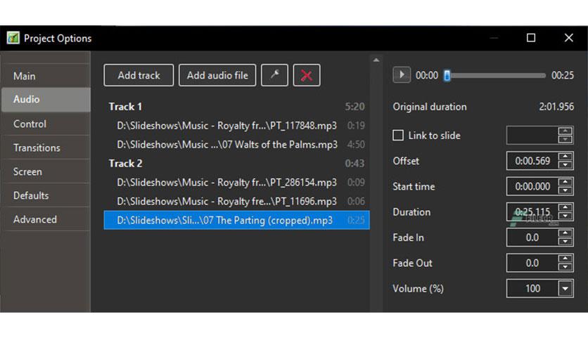588x340 pixels.
Task: Decrease Start time with down arrow
Action: 565,190
